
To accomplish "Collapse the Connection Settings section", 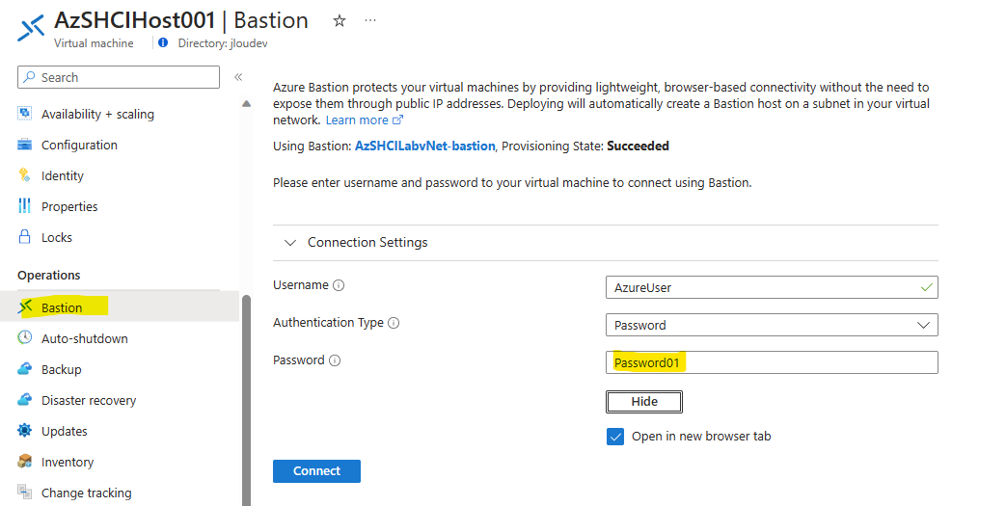I will click(x=290, y=243).
